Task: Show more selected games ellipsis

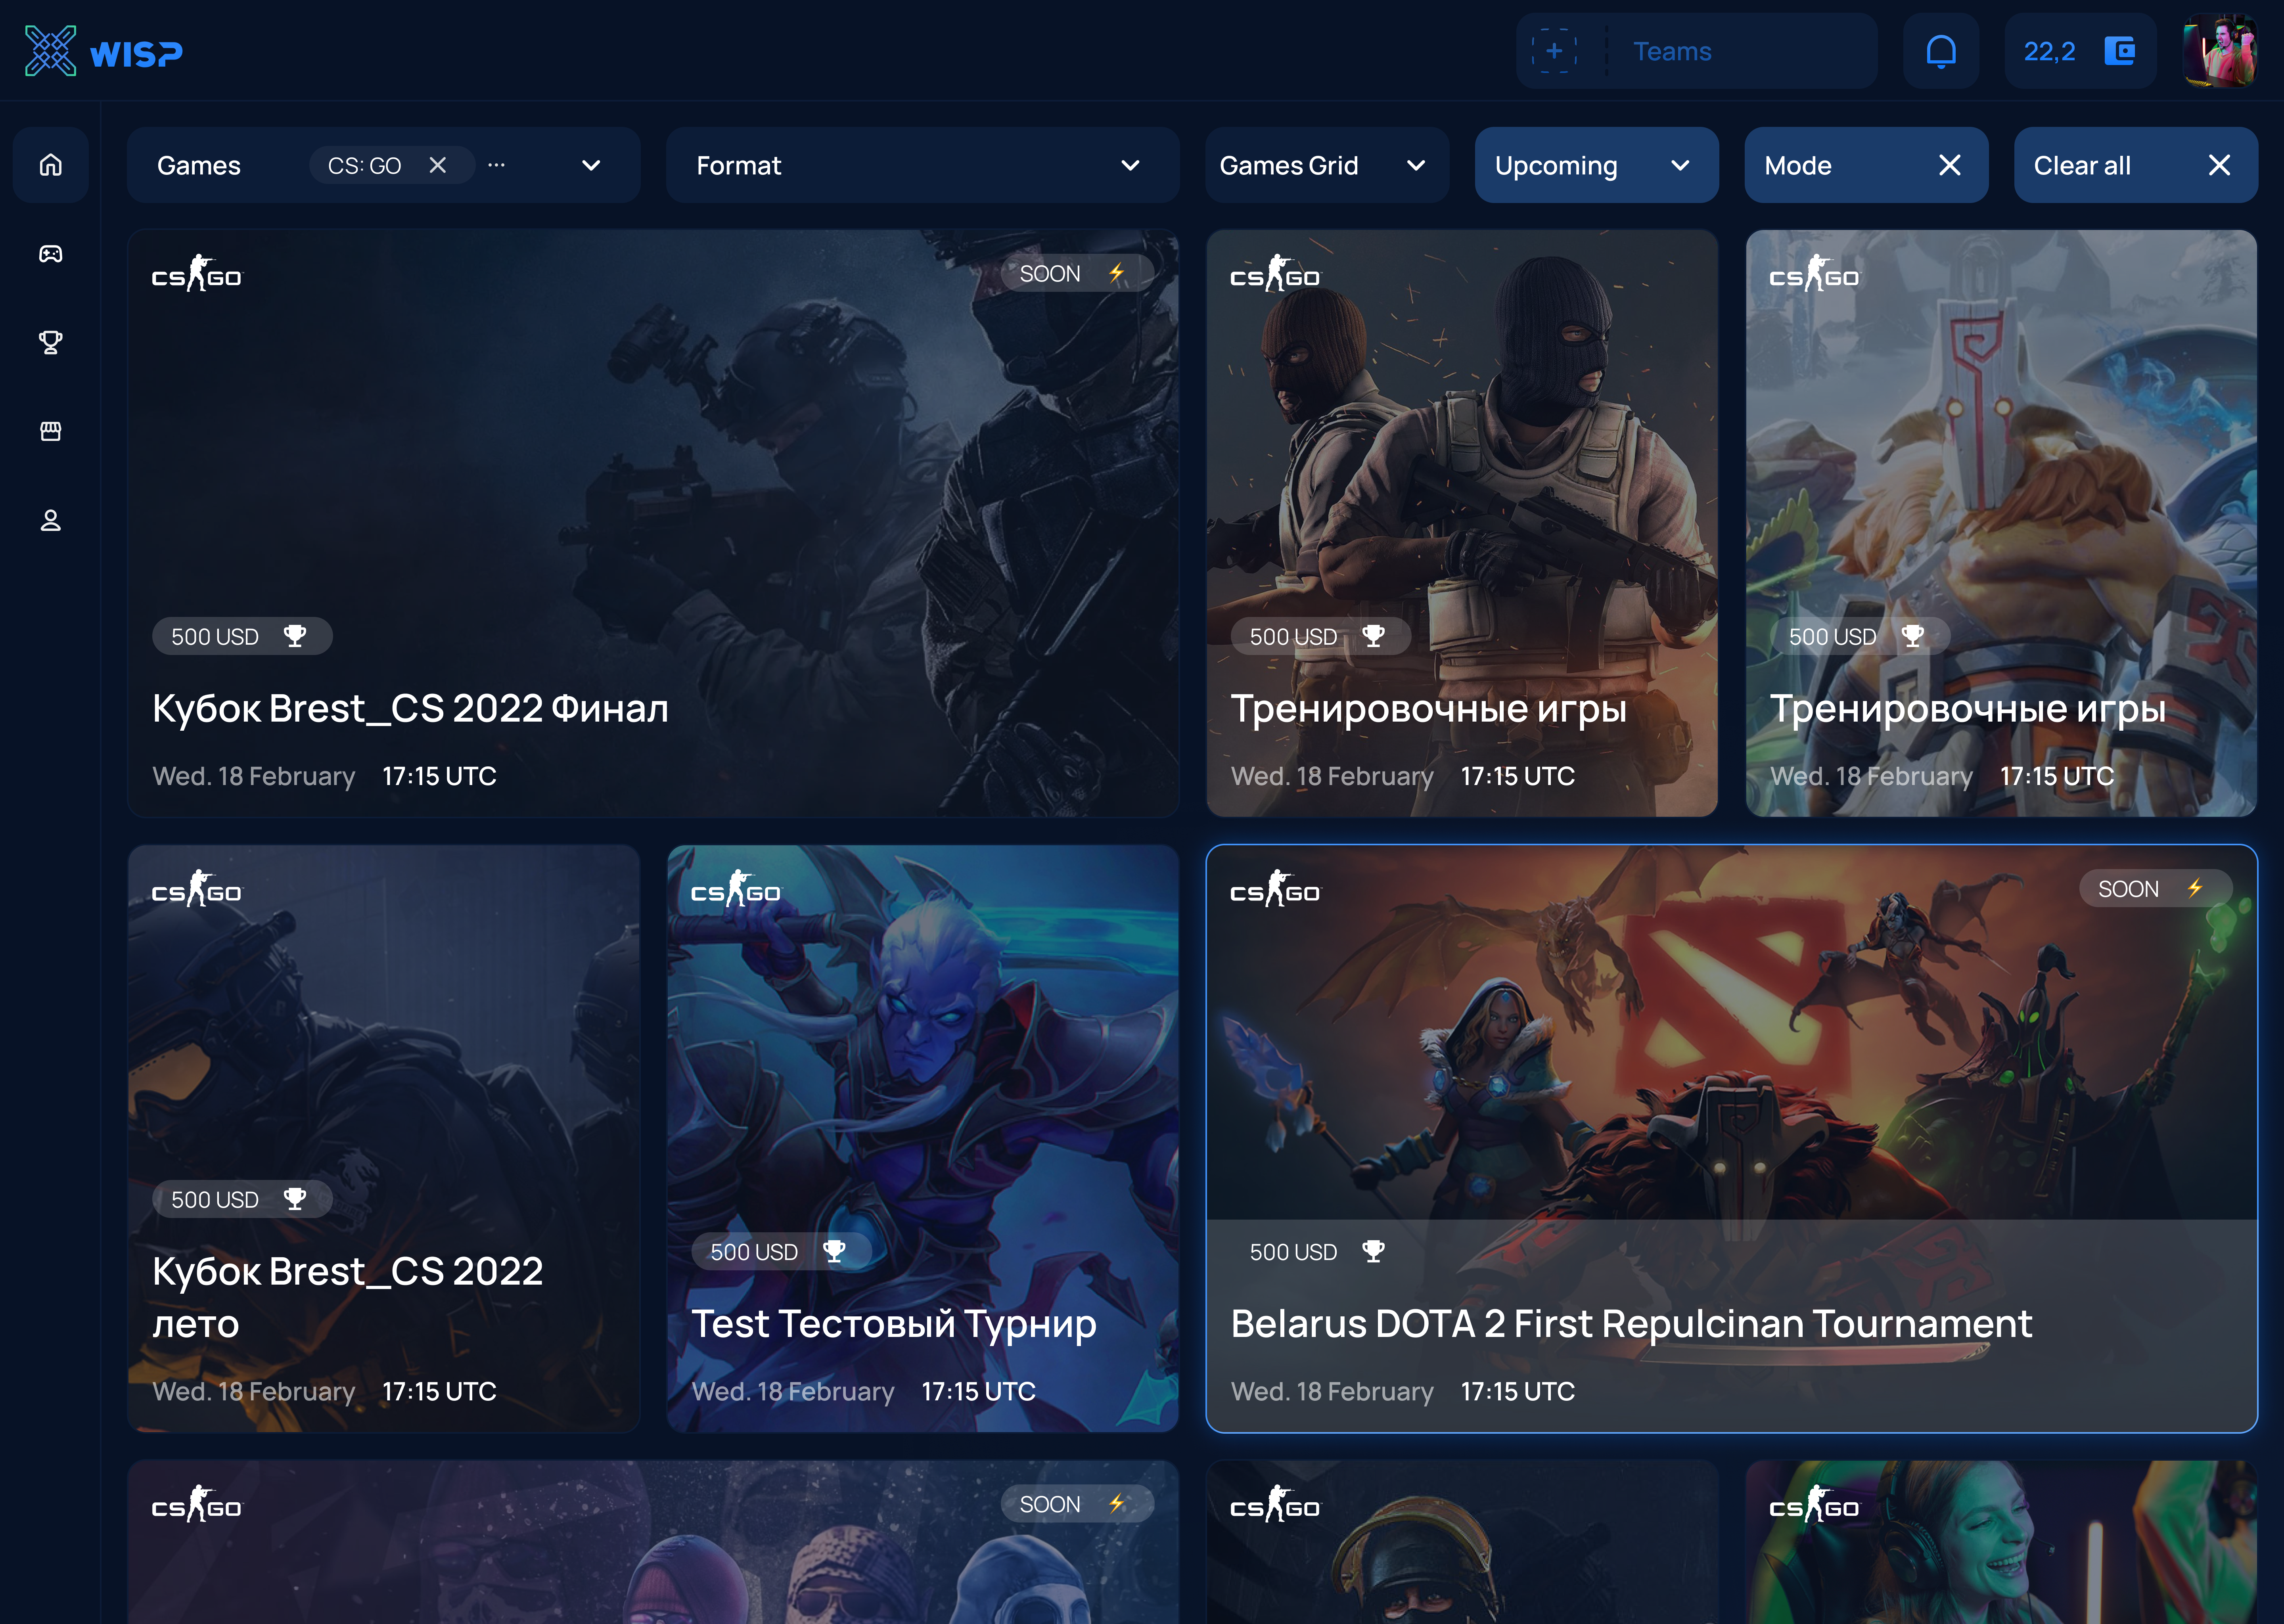Action: click(x=496, y=165)
